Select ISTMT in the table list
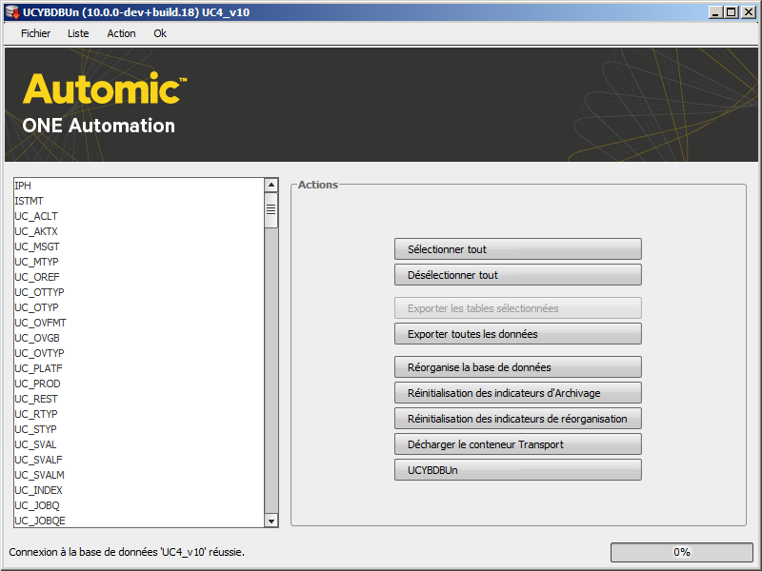This screenshot has width=762, height=571. [139, 201]
